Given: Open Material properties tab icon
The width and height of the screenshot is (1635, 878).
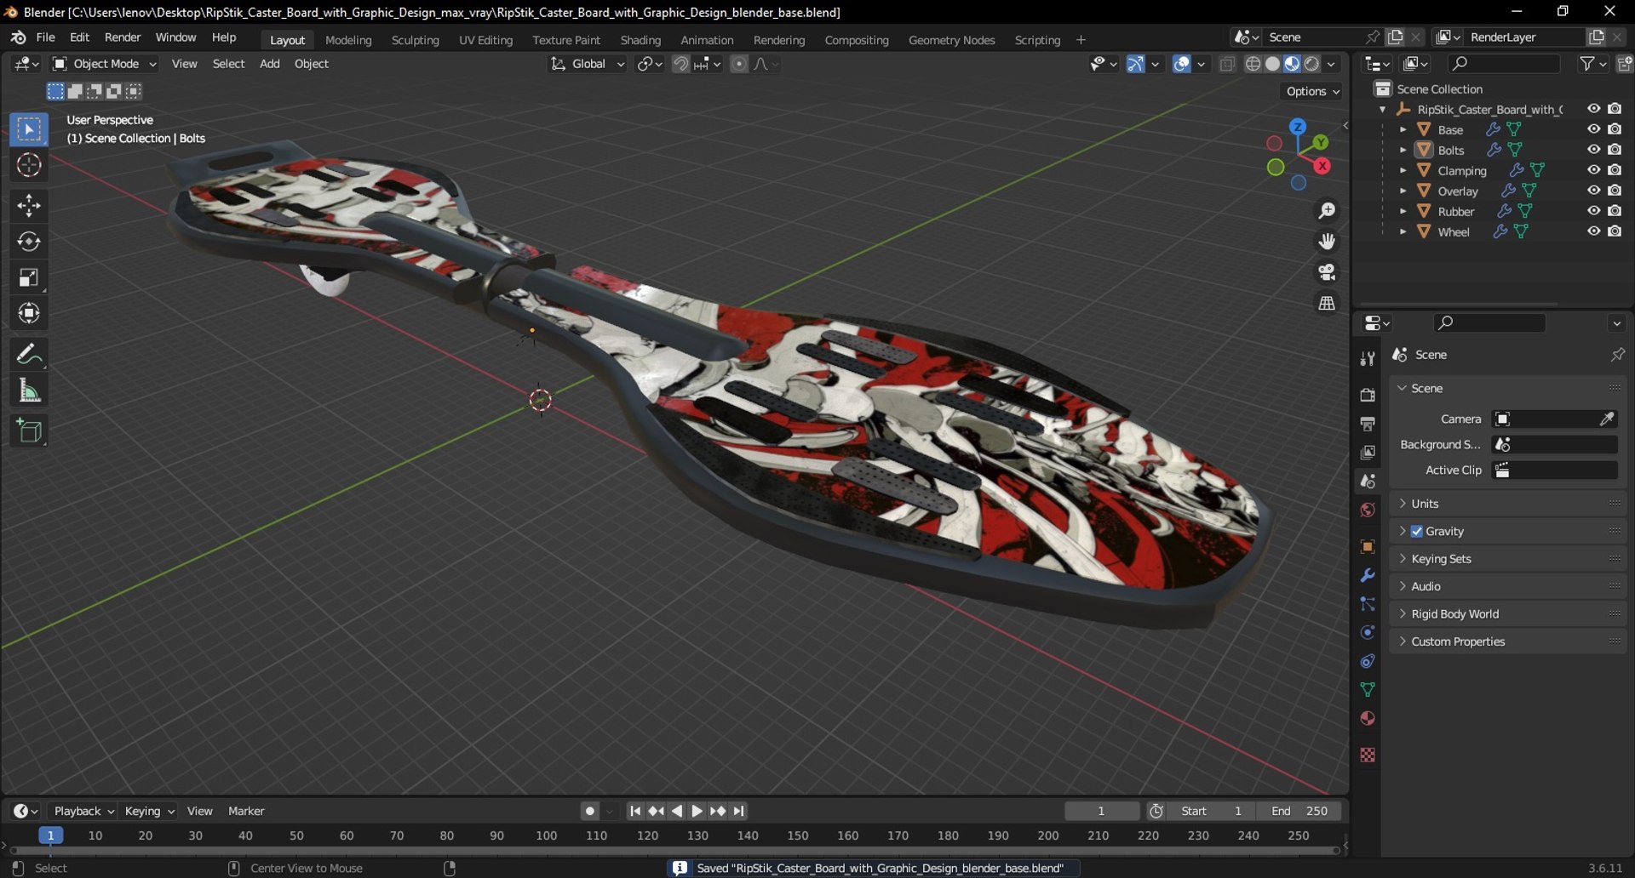Looking at the screenshot, I should point(1368,718).
